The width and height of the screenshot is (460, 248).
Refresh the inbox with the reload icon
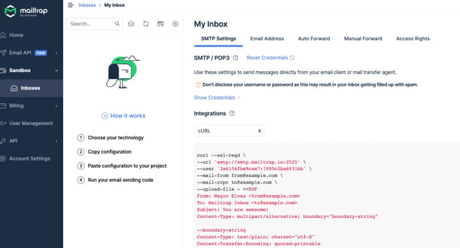146,24
